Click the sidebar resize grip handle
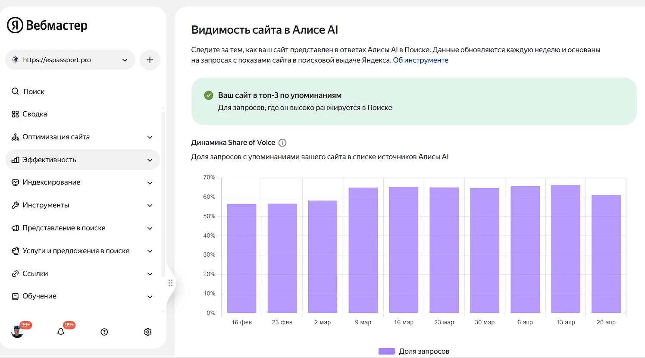Image resolution: width=645 pixels, height=358 pixels. [171, 283]
